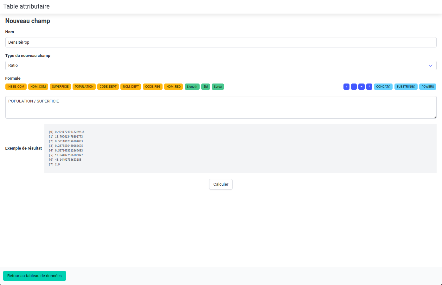
Task: Insert the multiplication operator button
Action: click(x=369, y=87)
